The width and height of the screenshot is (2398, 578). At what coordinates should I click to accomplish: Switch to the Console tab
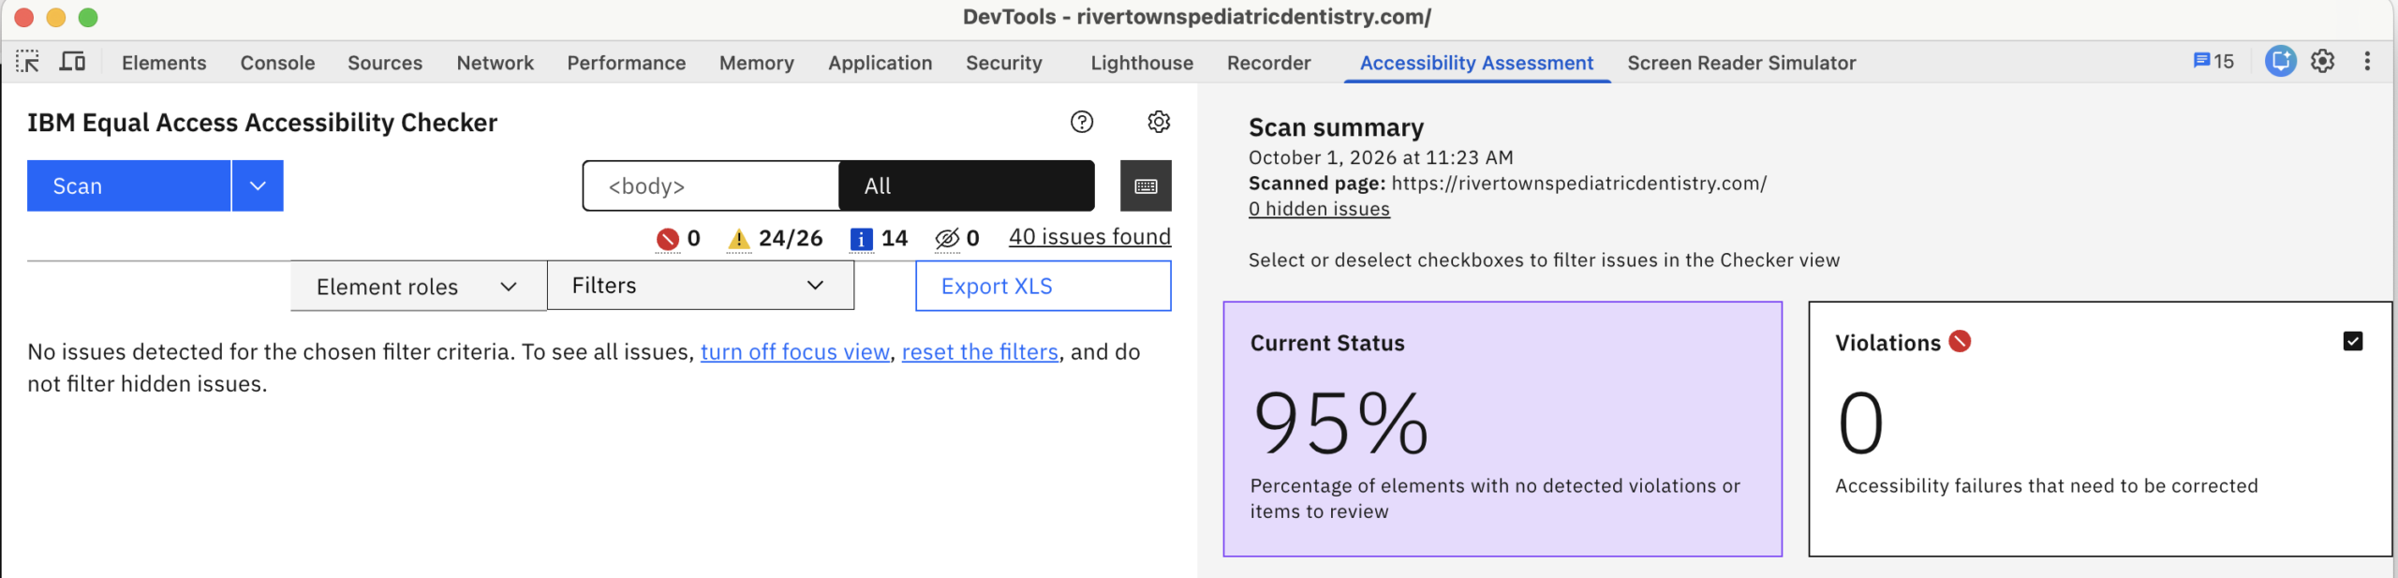coord(277,63)
